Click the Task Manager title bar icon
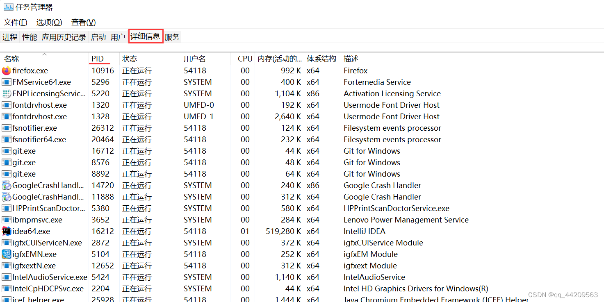604x302 pixels. (8, 7)
